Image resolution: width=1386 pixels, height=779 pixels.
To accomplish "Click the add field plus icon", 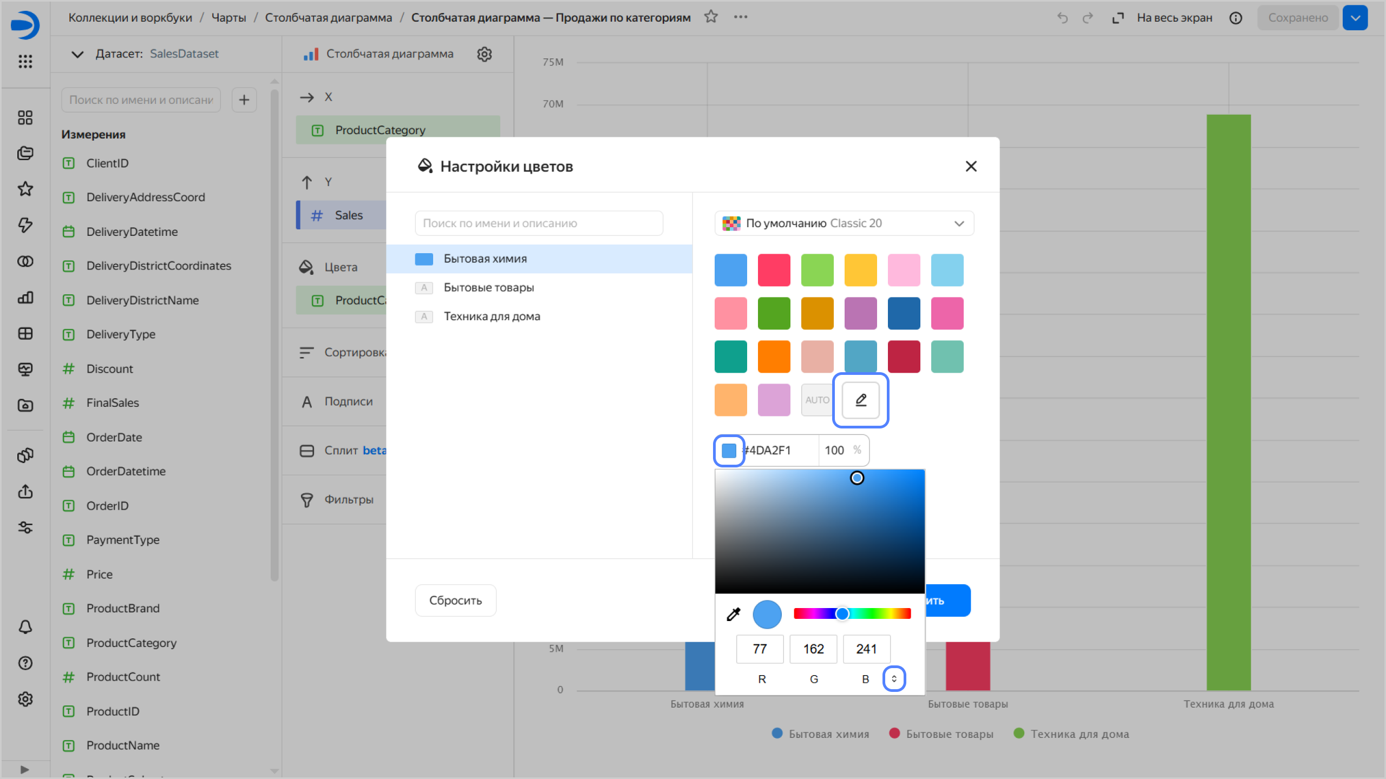I will coord(244,100).
